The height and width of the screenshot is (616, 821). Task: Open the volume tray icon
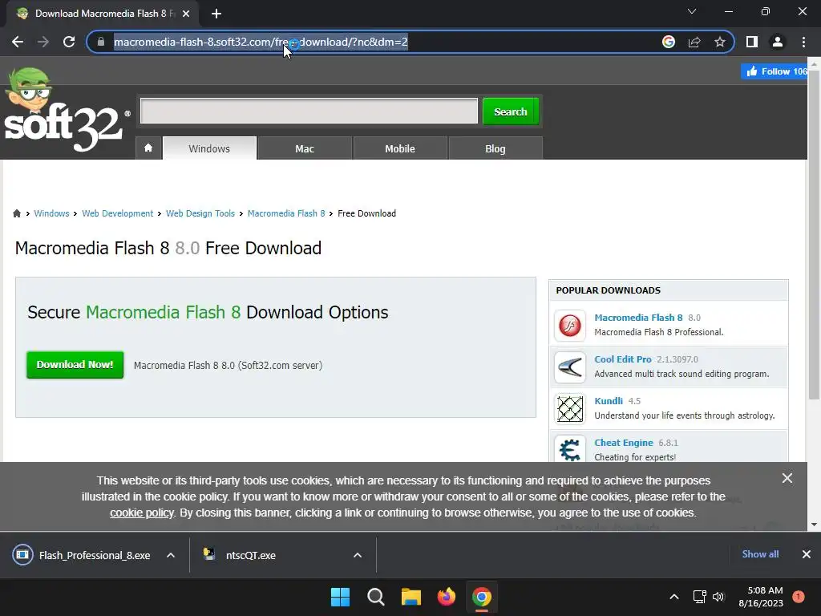(x=718, y=597)
